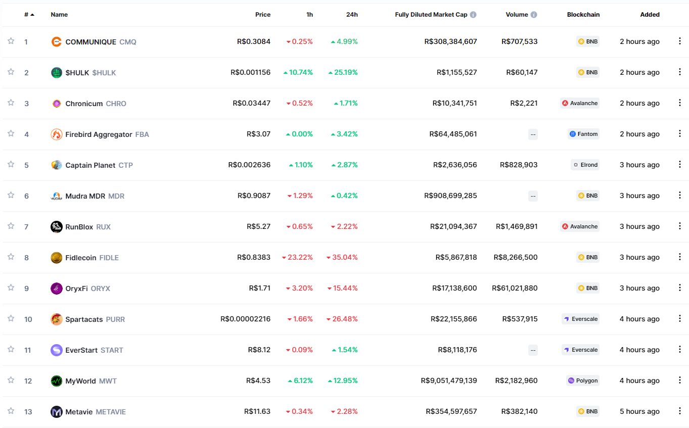Image resolution: width=689 pixels, height=428 pixels.
Task: Open the Mudra MDR logo
Action: tap(57, 196)
